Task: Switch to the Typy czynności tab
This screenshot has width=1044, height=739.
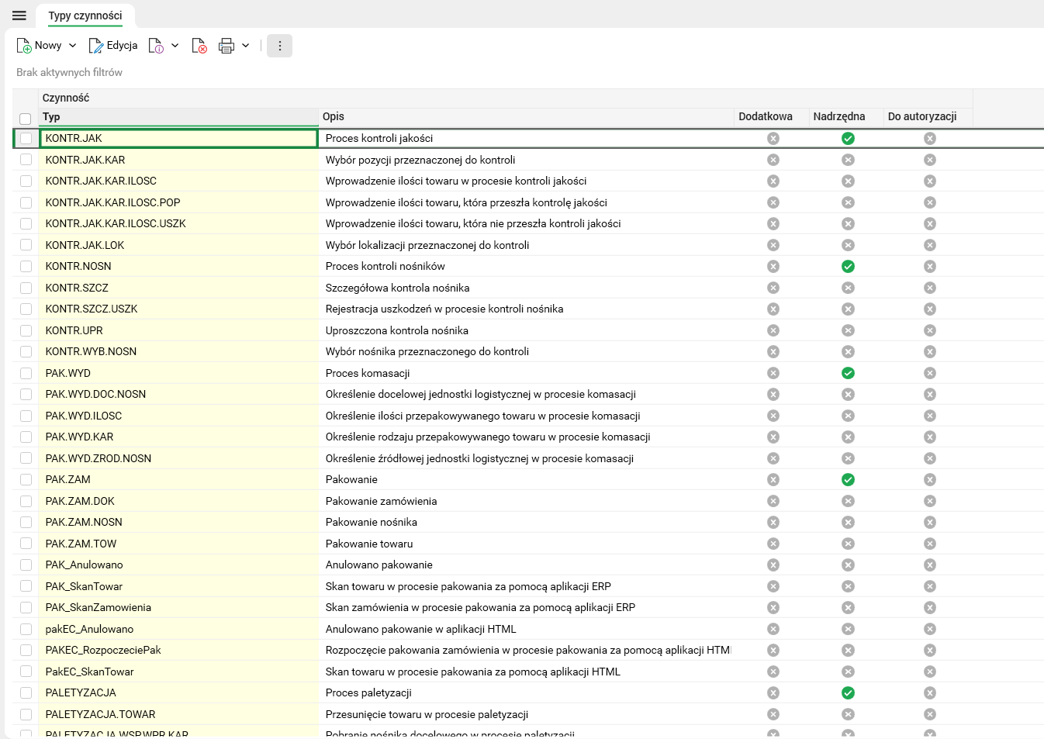Action: coord(85,16)
